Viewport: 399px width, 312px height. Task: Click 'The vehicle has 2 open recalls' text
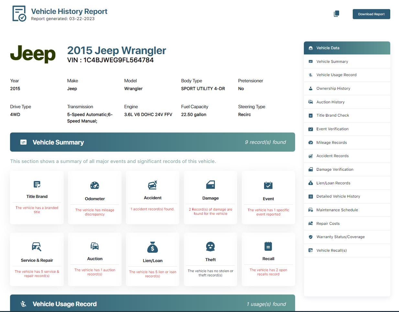point(268,272)
